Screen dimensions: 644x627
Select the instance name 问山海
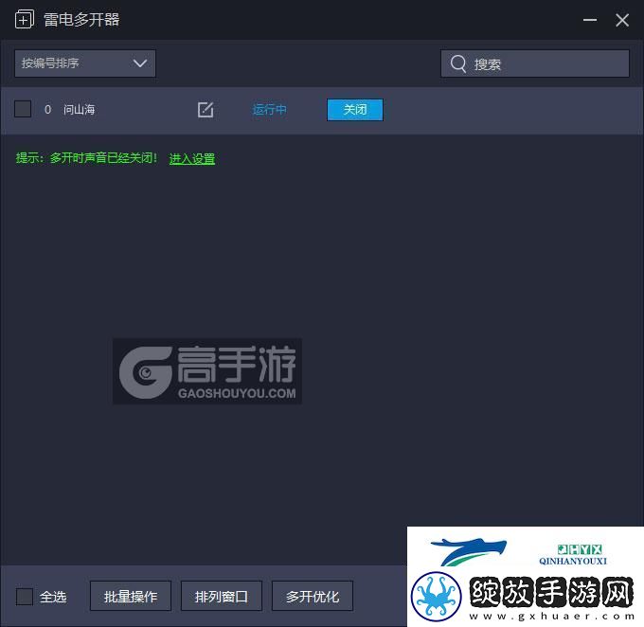[x=80, y=110]
